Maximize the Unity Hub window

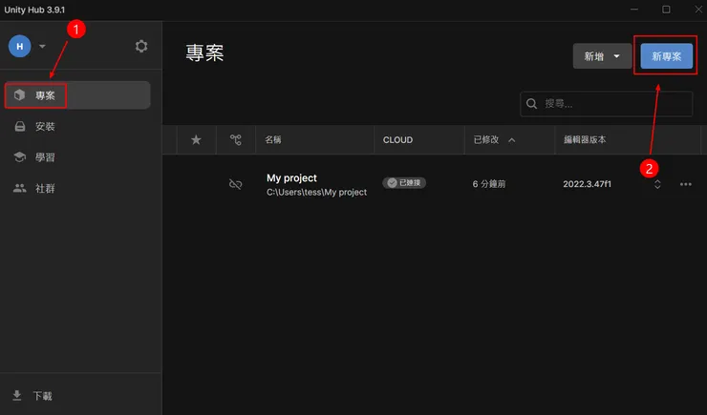point(666,10)
